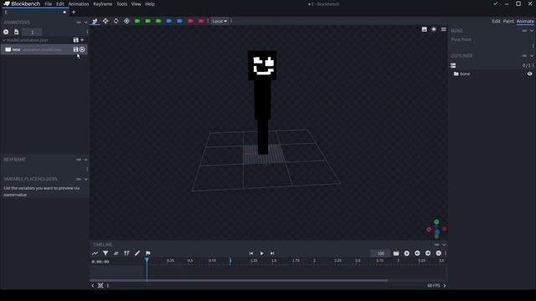Collapse the left sidebar with the arrow

(93, 286)
